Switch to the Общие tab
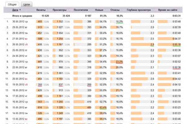 click(x=12, y=4)
